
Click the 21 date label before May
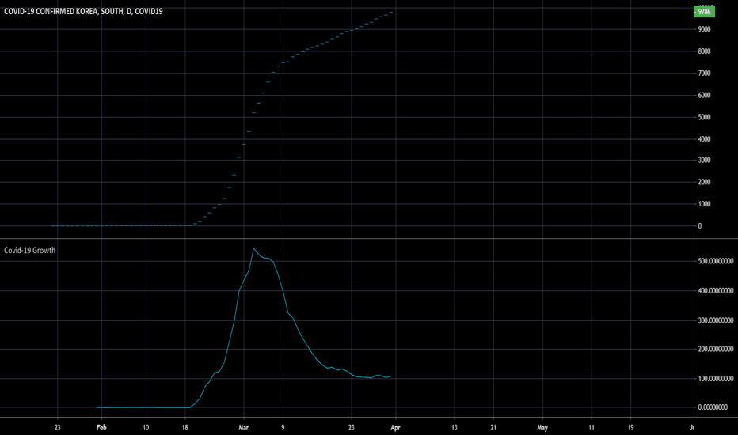493,427
